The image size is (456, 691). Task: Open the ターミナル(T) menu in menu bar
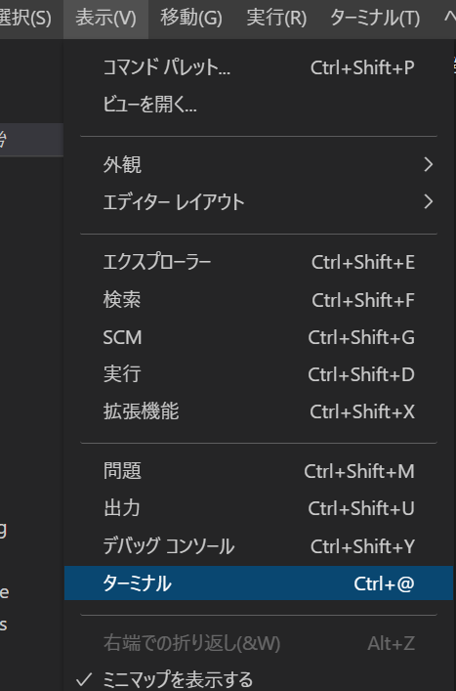pyautogui.click(x=375, y=19)
